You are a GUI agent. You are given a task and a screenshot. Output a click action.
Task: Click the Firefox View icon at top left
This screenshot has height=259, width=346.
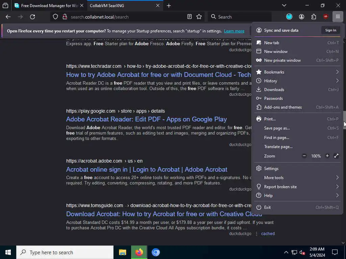point(5,5)
